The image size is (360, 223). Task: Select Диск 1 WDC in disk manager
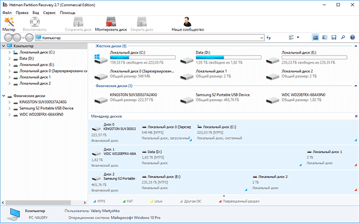point(114,158)
